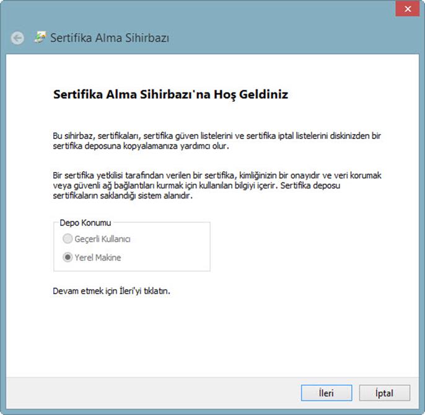The height and width of the screenshot is (415, 425).
Task: Click the heading "Sertifika Alma Sihirbazı'na Hoş Geldiniz"
Action: click(170, 95)
